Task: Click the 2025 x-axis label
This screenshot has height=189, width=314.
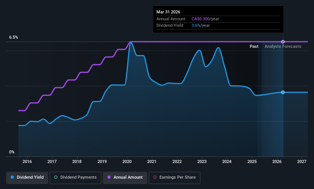Action: (252, 161)
